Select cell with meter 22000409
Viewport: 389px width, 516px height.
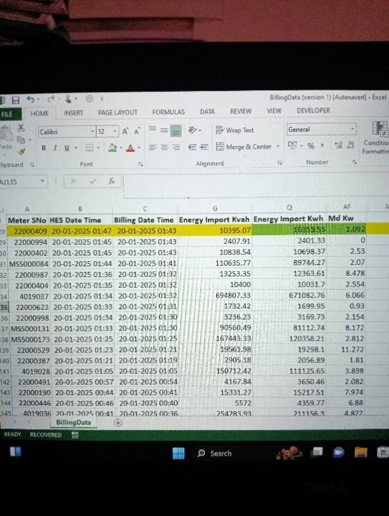coord(28,231)
